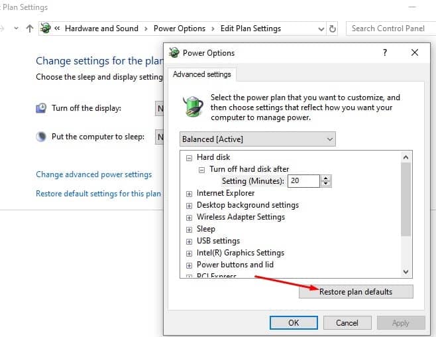
Task: Click the breadcrumb overflow chevrons
Action: pos(57,28)
